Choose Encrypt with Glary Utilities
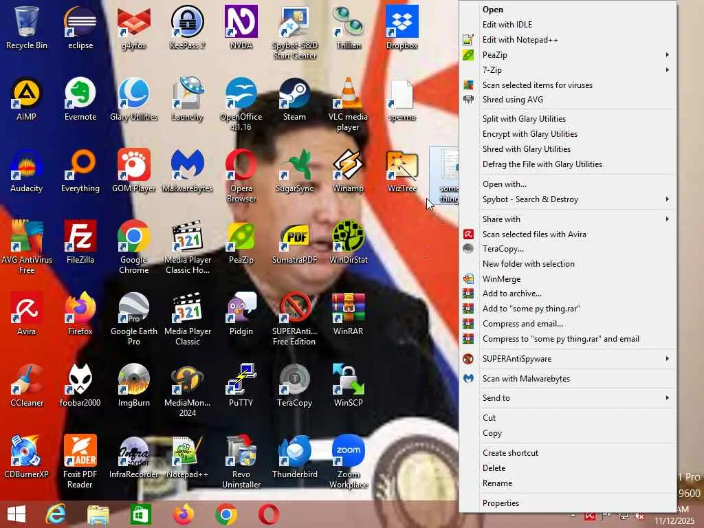Viewport: 704px width, 528px height. (x=567, y=134)
